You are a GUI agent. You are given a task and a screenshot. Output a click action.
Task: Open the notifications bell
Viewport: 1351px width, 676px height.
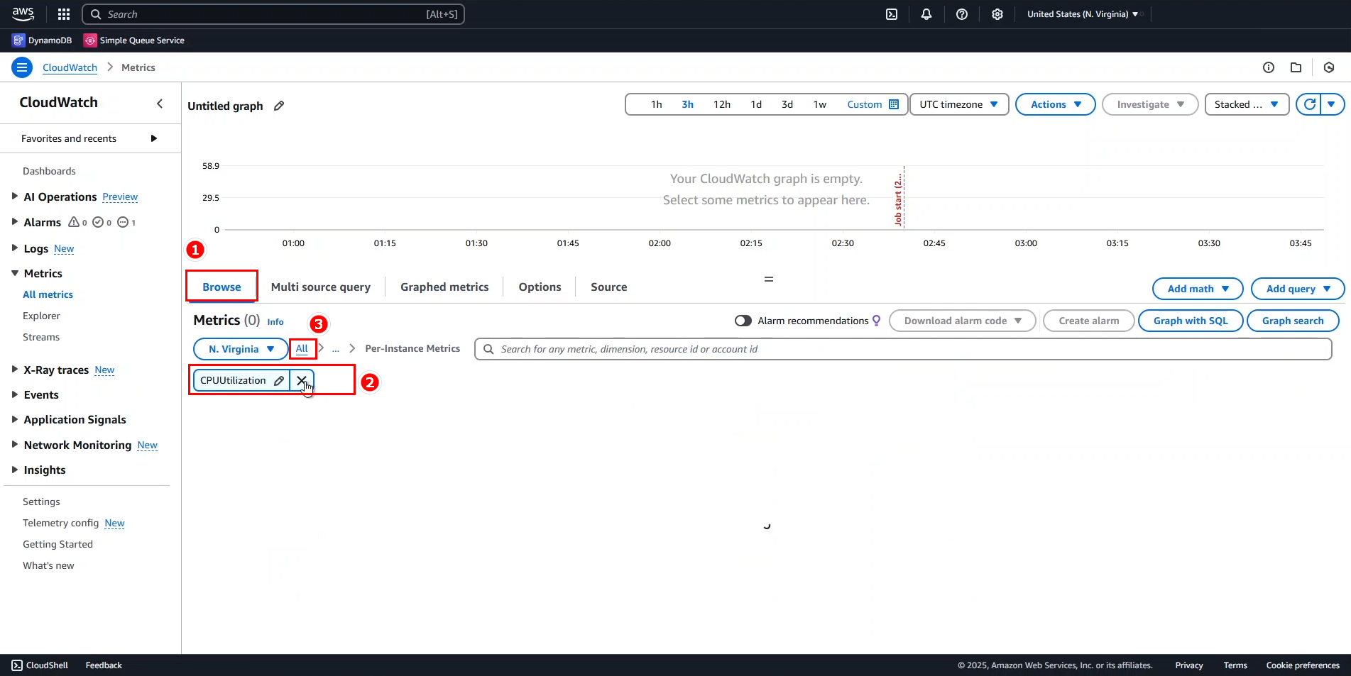pyautogui.click(x=926, y=14)
